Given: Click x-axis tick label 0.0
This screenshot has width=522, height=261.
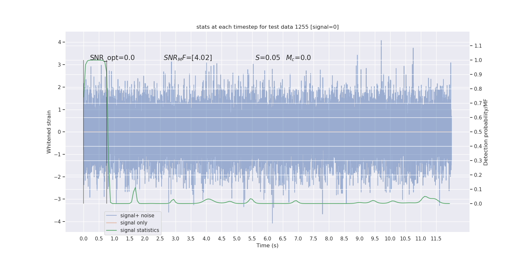Looking at the screenshot, I should 84,239.
